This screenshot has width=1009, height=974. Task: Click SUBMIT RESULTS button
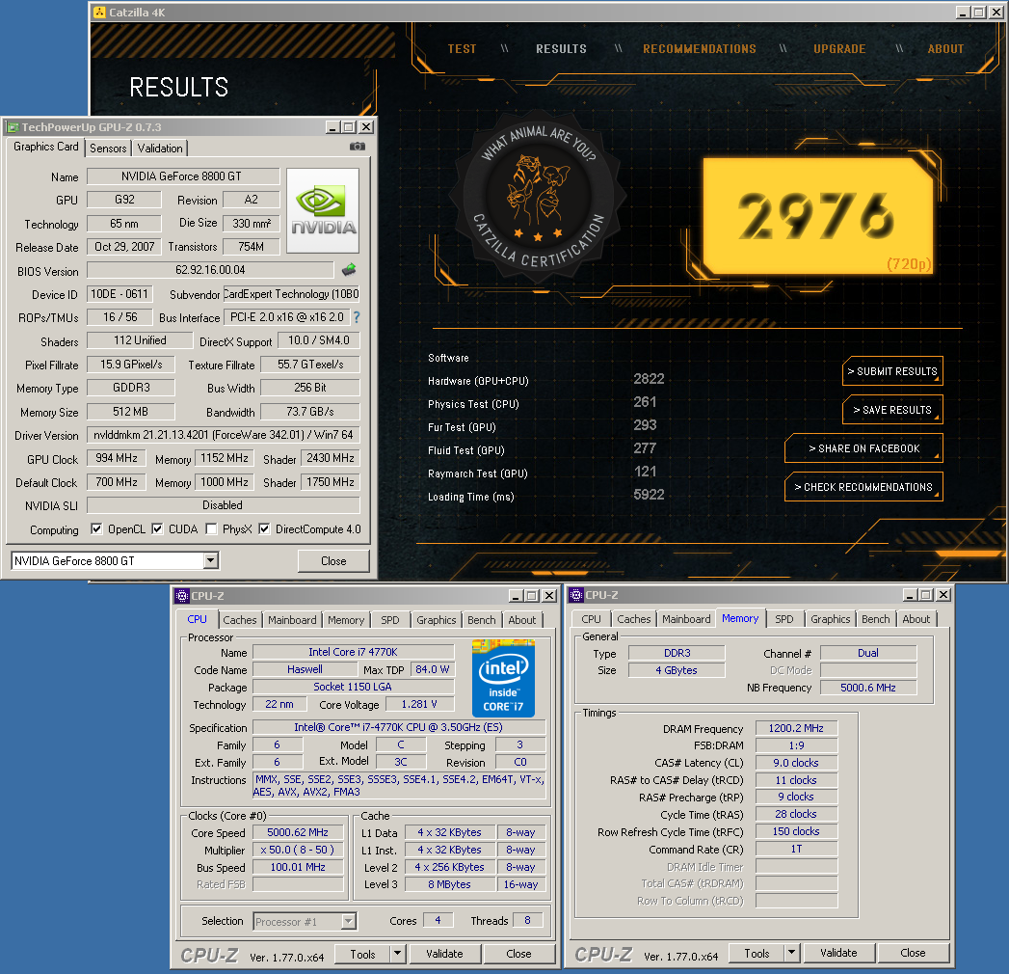coord(892,371)
